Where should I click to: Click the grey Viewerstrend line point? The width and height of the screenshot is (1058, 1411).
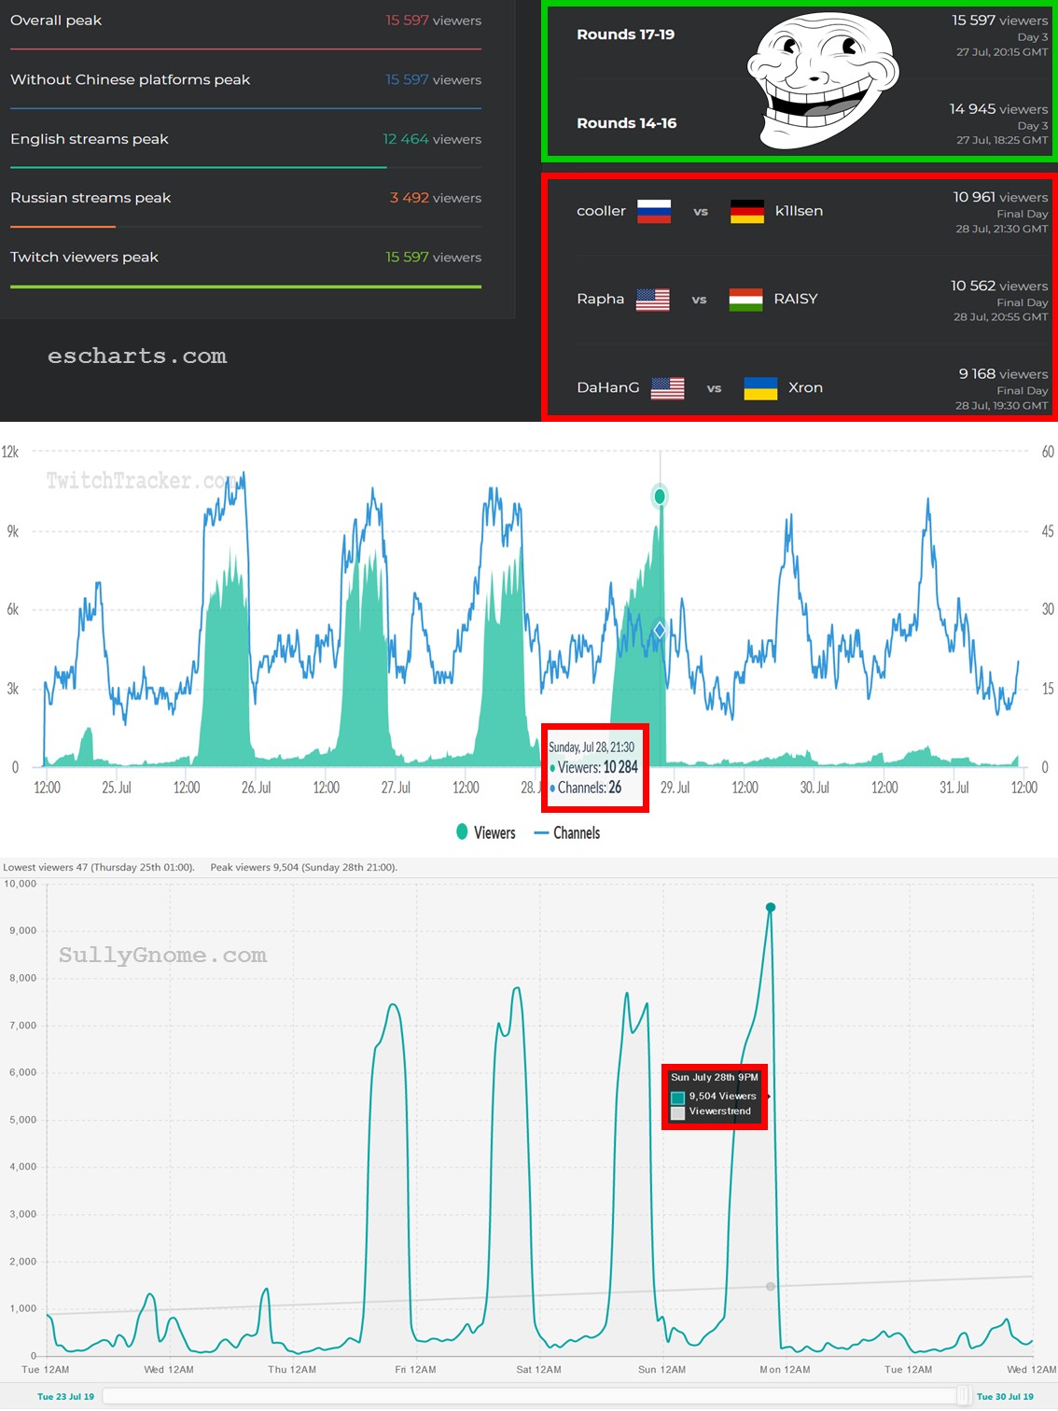pyautogui.click(x=771, y=1286)
